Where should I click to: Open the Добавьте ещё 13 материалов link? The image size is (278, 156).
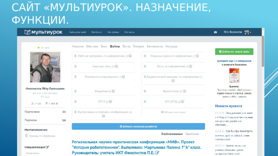coord(234,61)
